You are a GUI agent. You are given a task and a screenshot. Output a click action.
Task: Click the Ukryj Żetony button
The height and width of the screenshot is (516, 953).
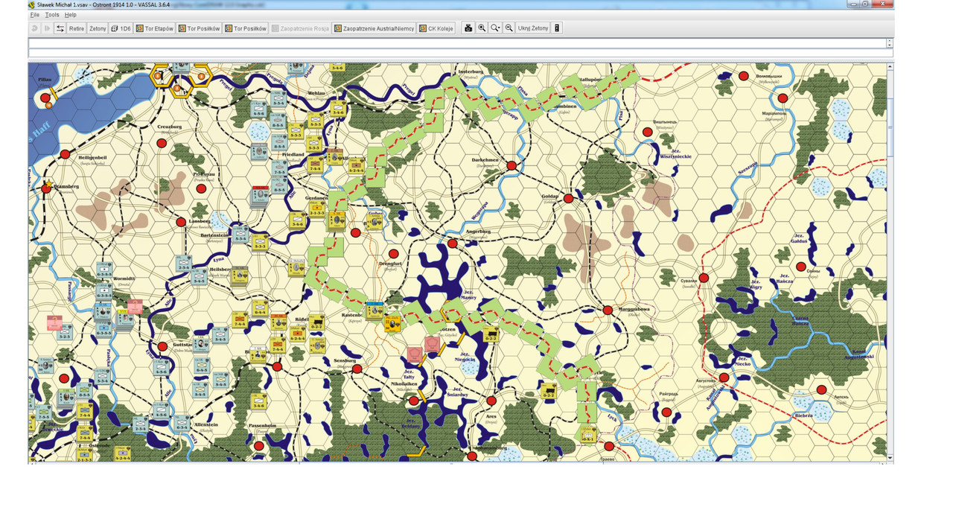click(533, 28)
